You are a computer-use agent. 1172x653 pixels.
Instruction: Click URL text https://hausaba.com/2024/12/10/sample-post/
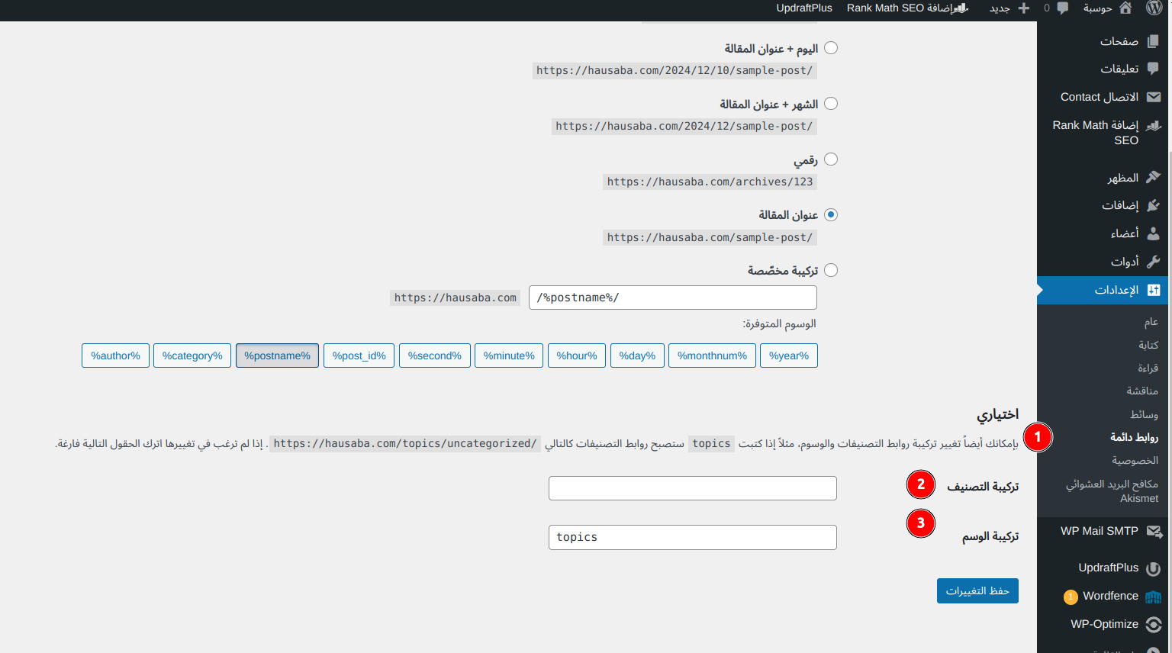[675, 71]
